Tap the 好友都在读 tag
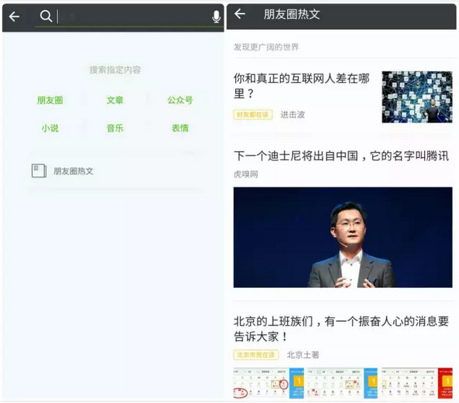The height and width of the screenshot is (403, 459). pyautogui.click(x=253, y=114)
